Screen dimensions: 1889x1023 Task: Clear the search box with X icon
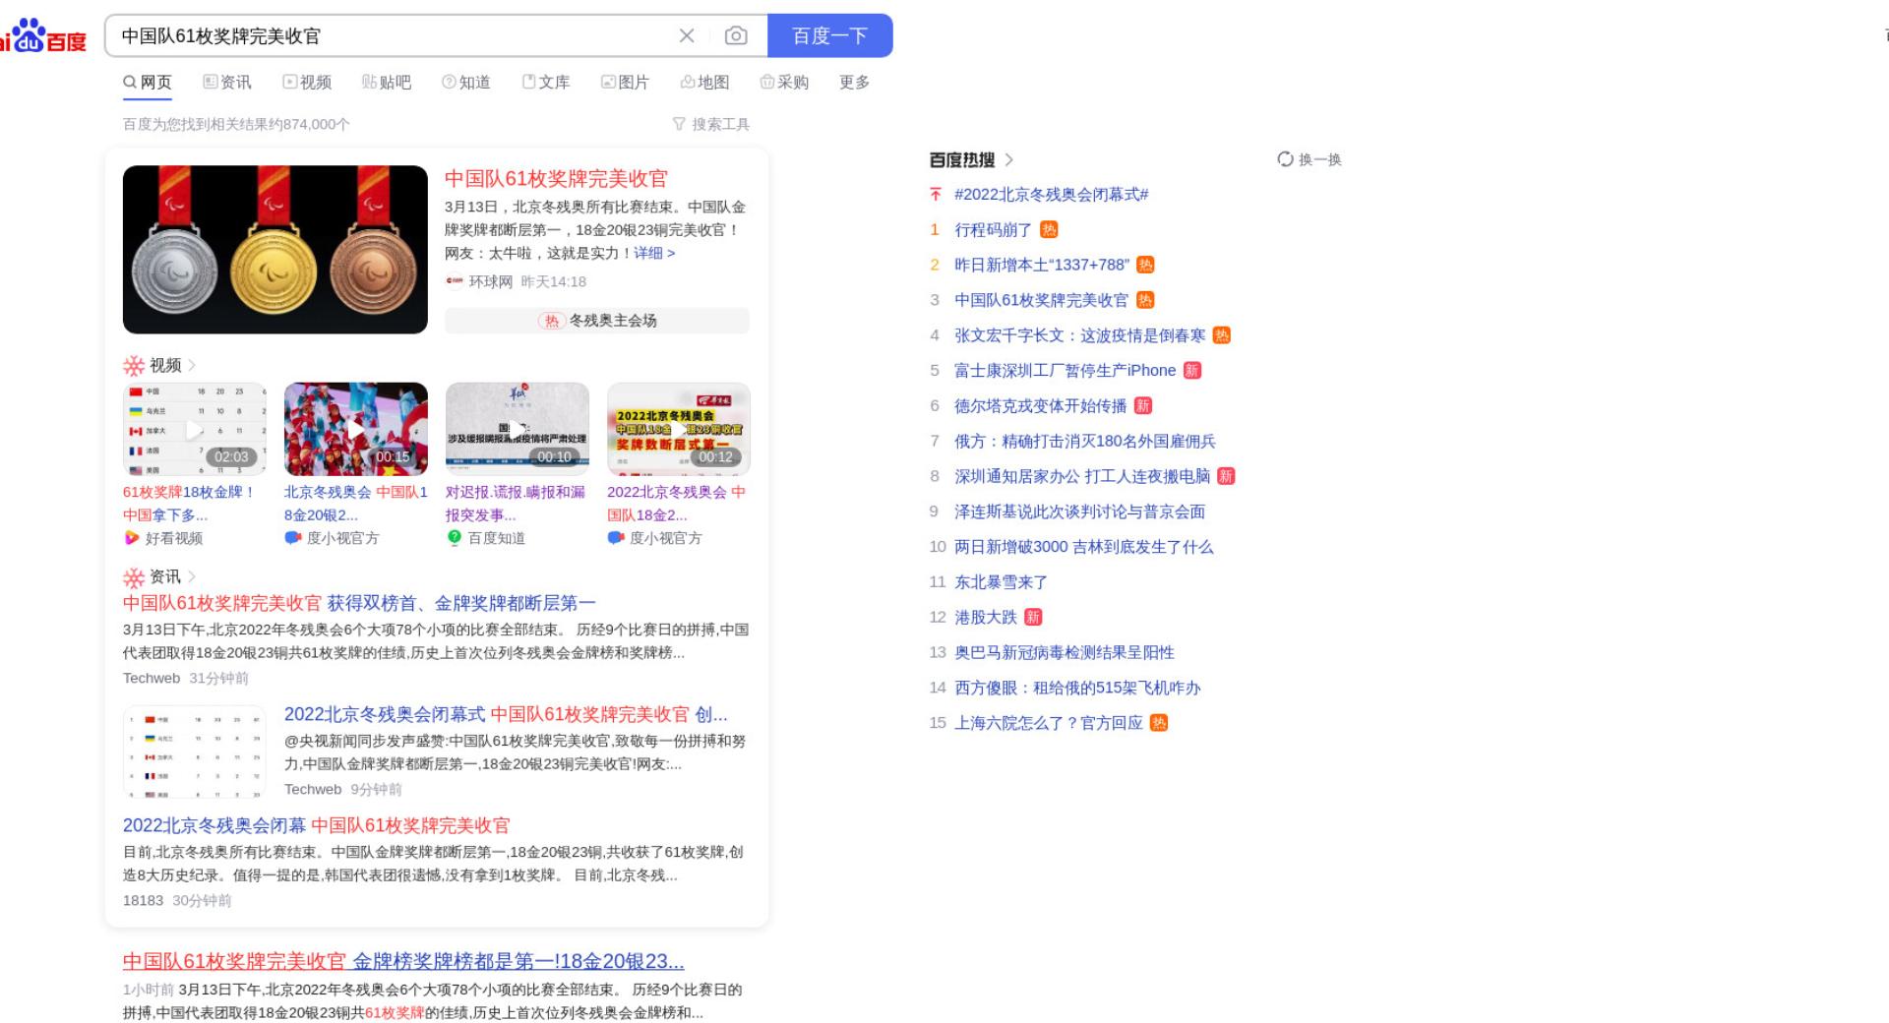click(x=687, y=36)
